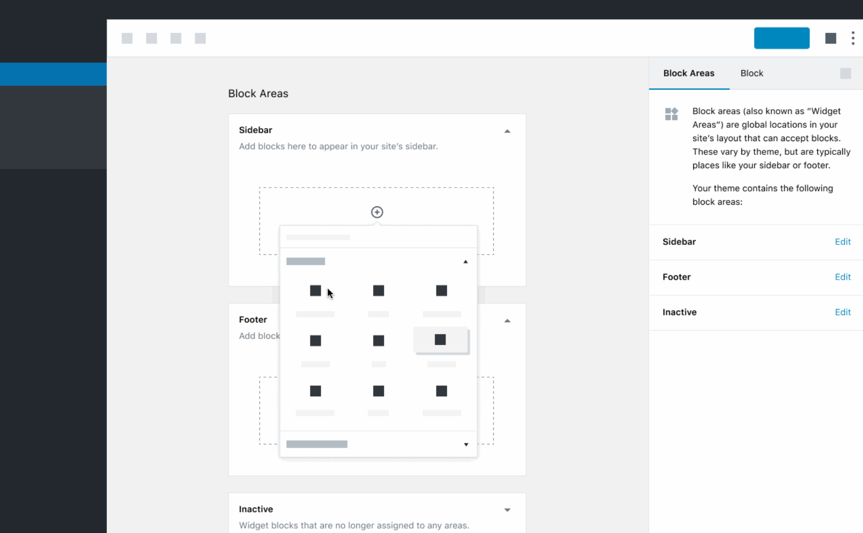The image size is (863, 533).
Task: Click the Edit link for Footer
Action: click(842, 277)
